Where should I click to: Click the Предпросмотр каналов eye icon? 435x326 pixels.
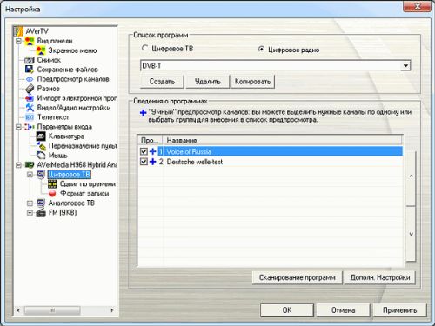[30, 79]
